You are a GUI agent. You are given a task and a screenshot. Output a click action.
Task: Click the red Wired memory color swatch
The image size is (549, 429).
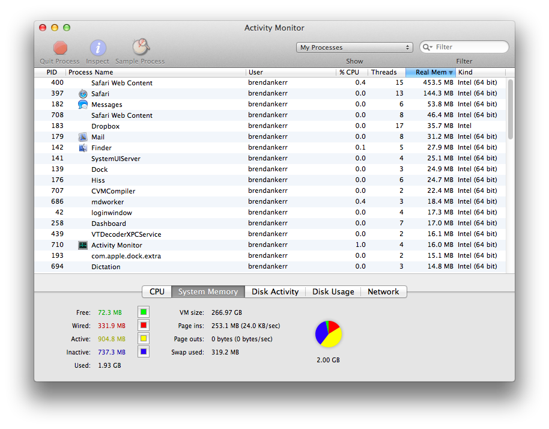click(x=144, y=325)
